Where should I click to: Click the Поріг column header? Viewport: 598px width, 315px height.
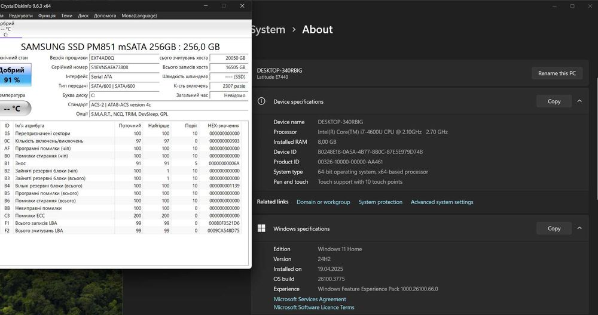tap(185, 125)
